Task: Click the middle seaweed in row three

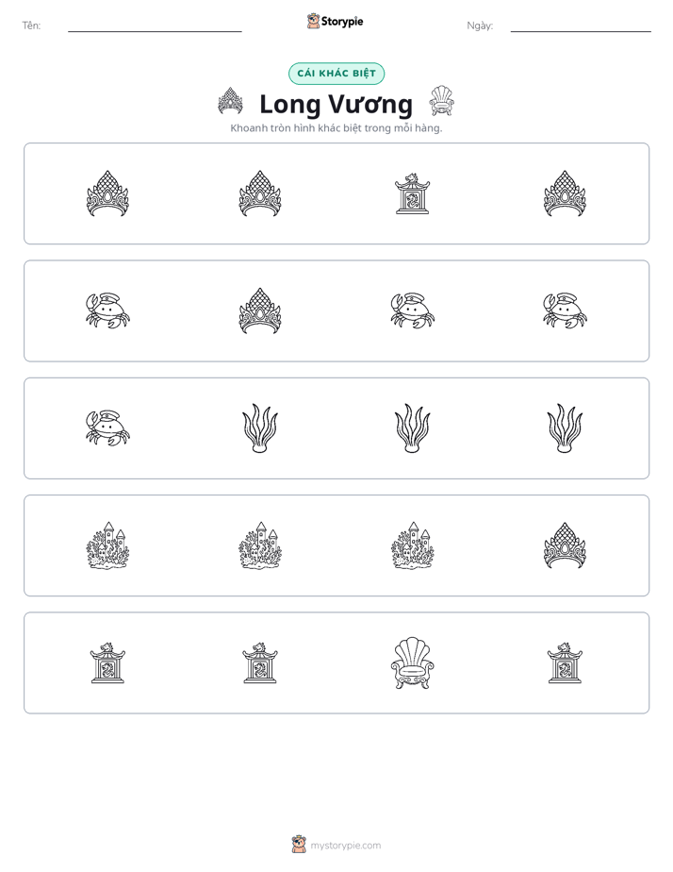Action: click(x=412, y=428)
